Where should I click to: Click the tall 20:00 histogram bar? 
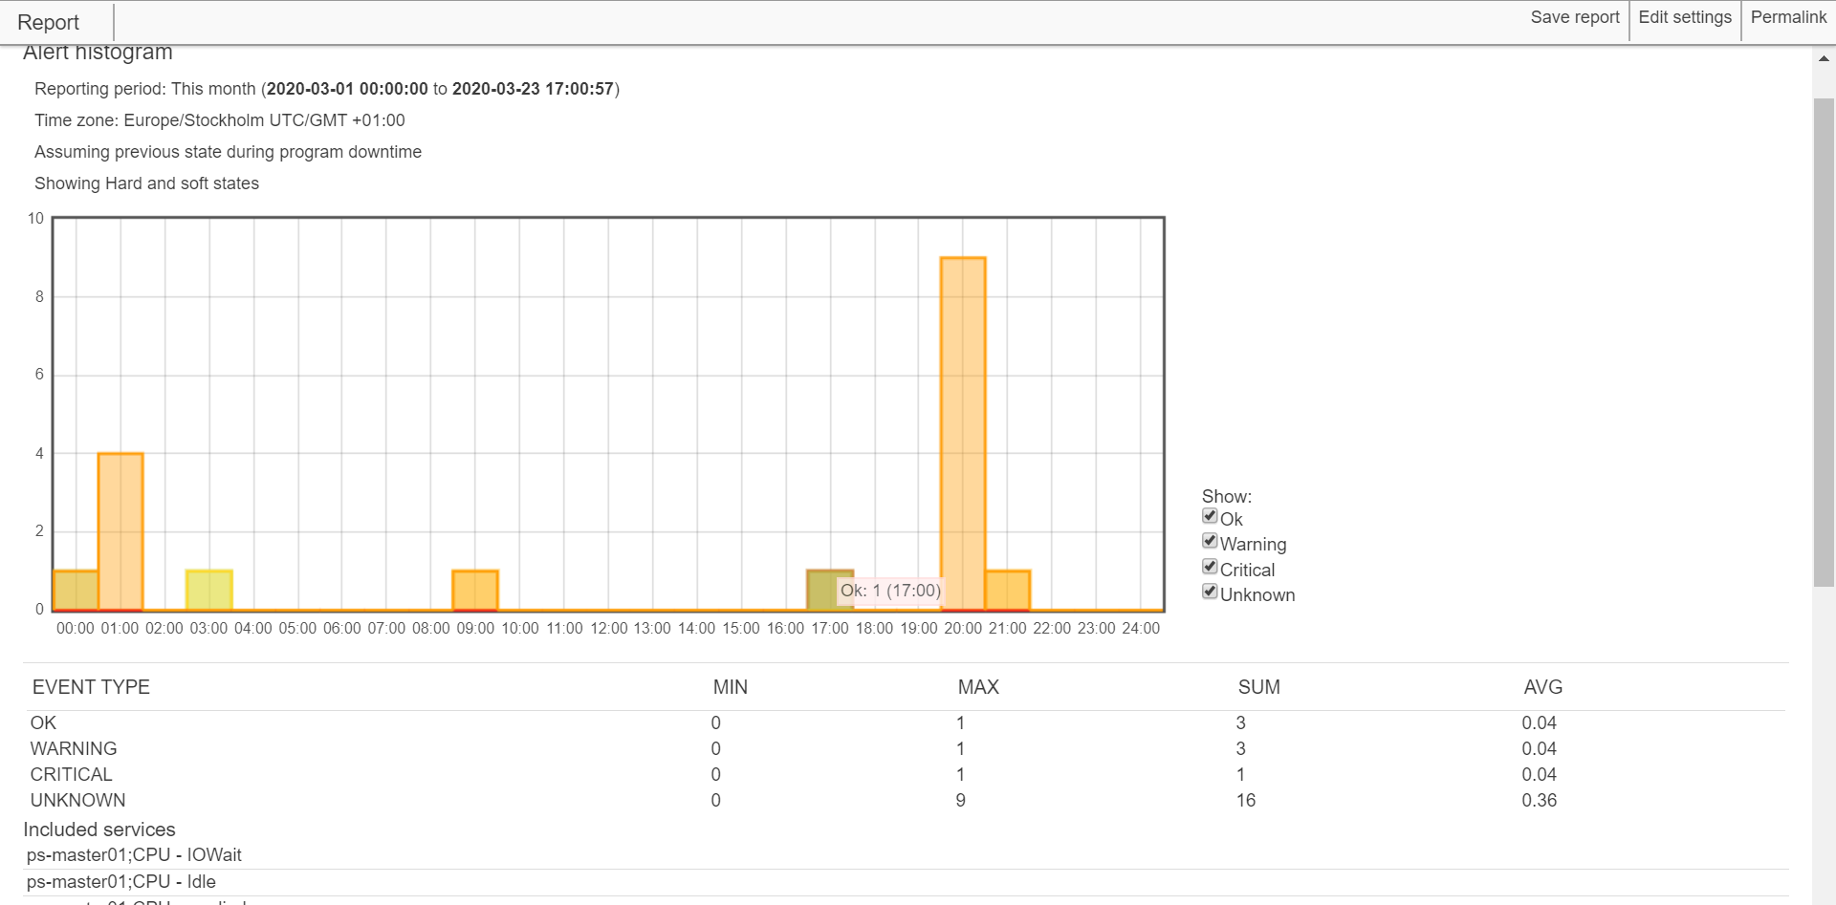click(x=962, y=430)
